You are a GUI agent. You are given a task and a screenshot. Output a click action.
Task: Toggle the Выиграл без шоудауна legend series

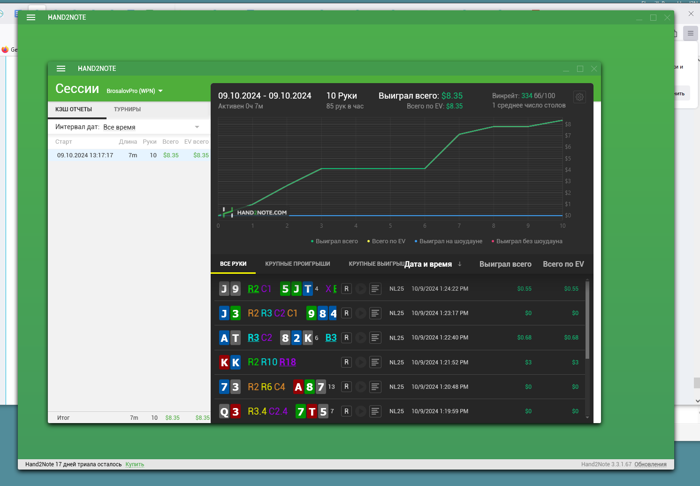[527, 241]
